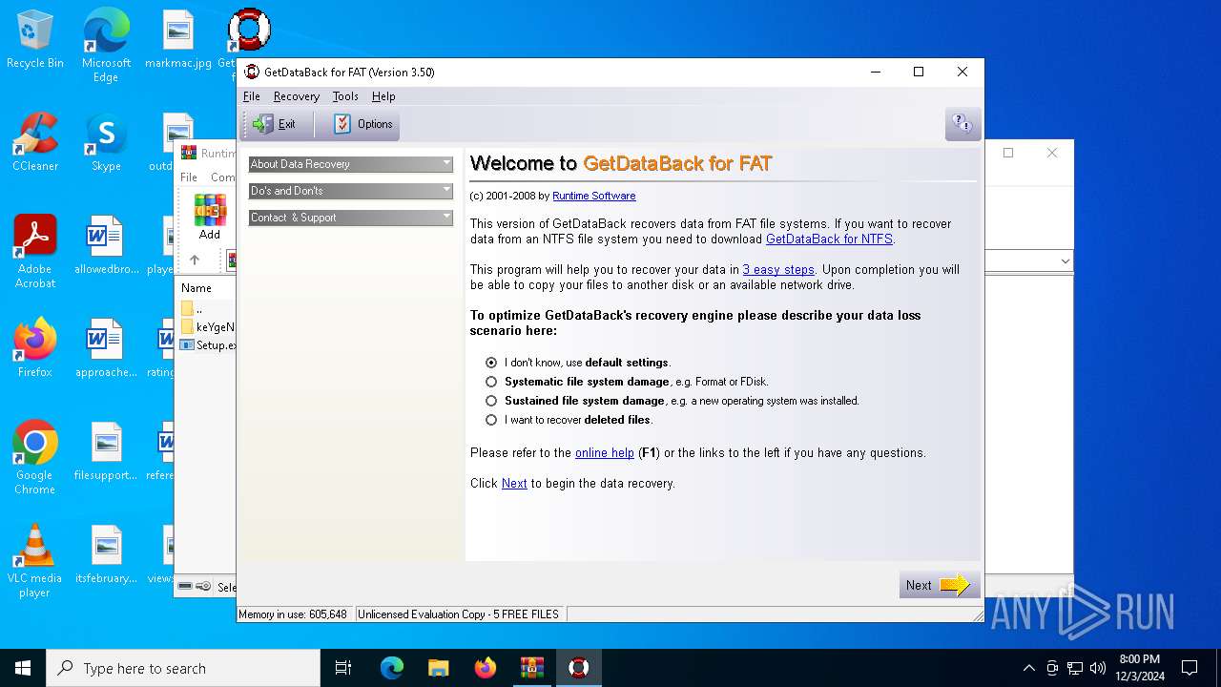Viewport: 1221px width, 687px height.
Task: Click the Next text link
Action: point(514,484)
